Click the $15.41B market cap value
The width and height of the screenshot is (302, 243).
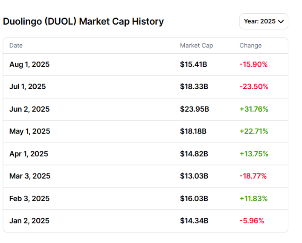(x=194, y=65)
